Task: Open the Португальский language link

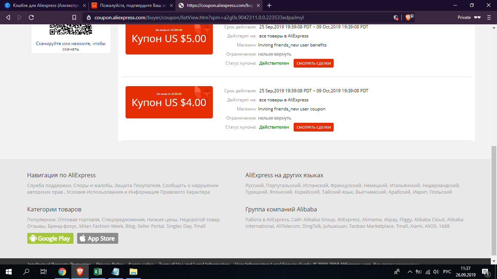Action: coord(283,185)
